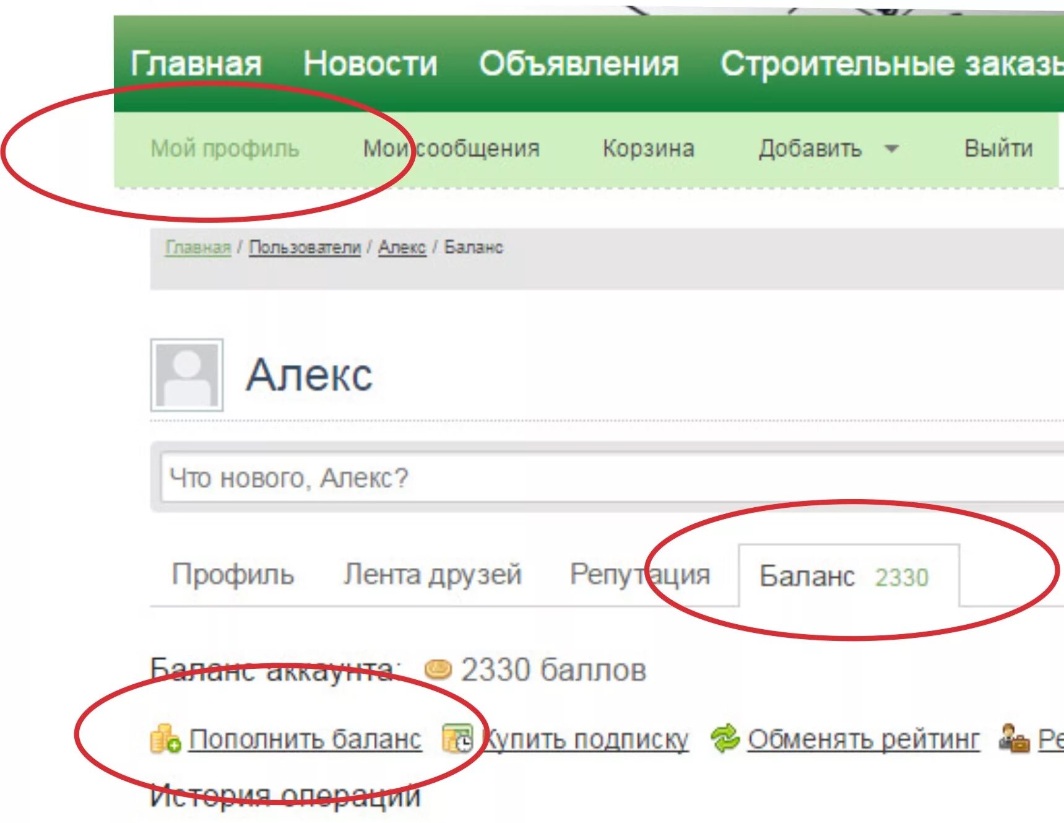Screen dimensions: 1064x823
Task: Follow the Главная breadcrumb link
Action: pos(198,247)
